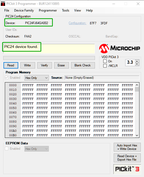Image resolution: width=144 pixels, height=177 pixels.
Task: Click checksum value FAA2
Action: point(28,36)
